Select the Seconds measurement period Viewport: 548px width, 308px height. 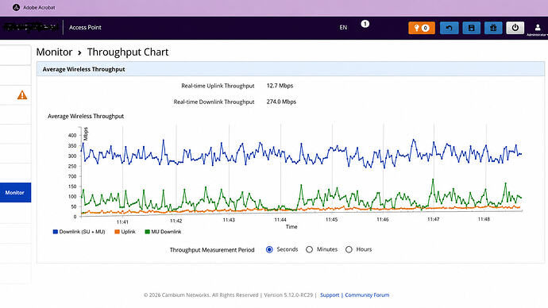click(x=269, y=249)
